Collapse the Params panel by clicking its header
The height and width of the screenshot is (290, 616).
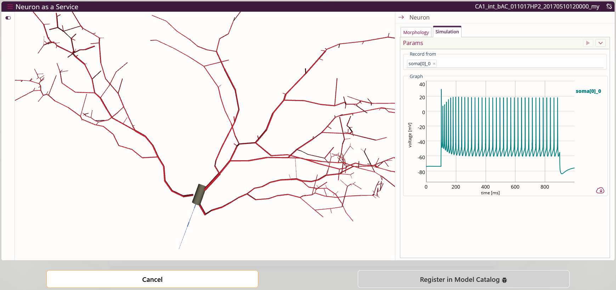492,43
